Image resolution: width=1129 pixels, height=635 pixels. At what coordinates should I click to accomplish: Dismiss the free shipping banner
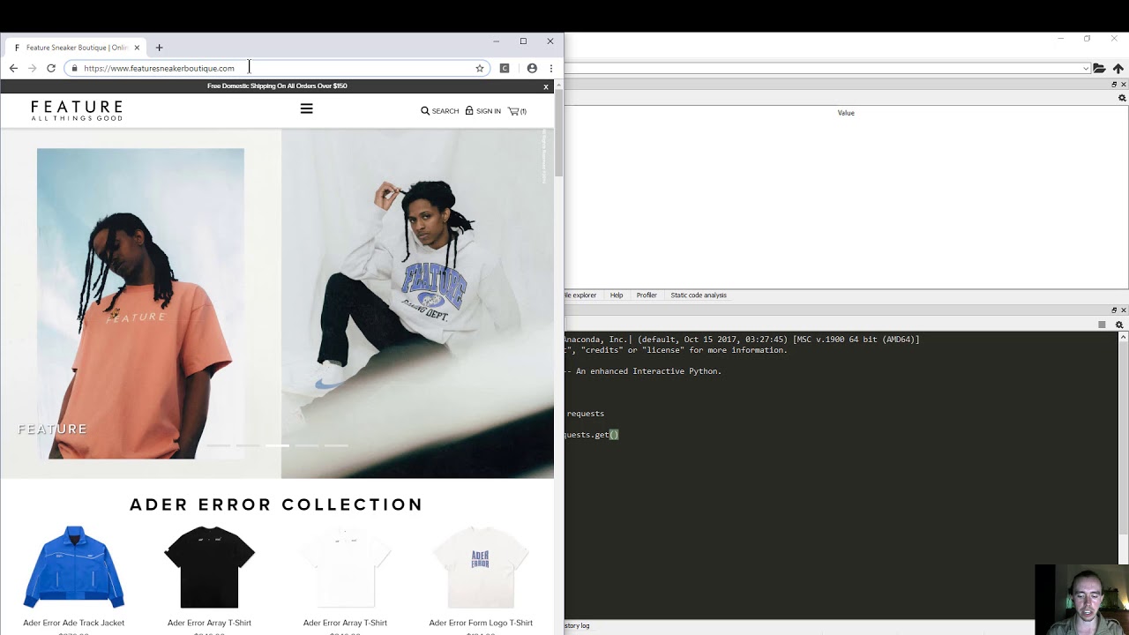pyautogui.click(x=546, y=86)
